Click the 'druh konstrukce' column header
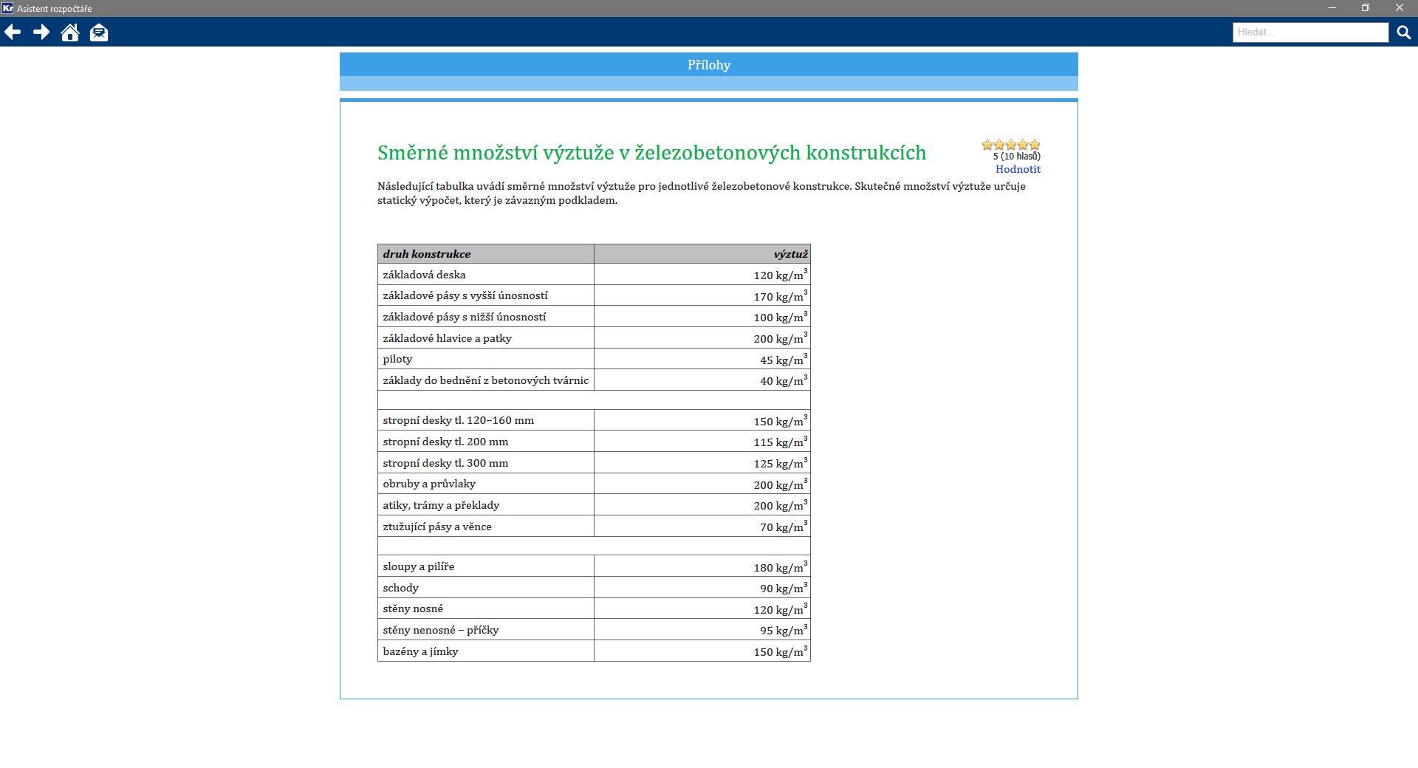The image size is (1418, 768). pos(426,254)
